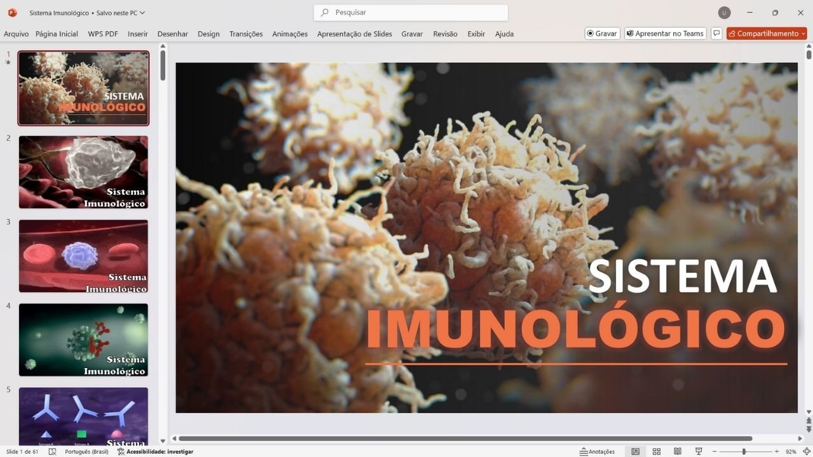Click the zoom out minus button
This screenshot has width=813, height=457.
click(715, 451)
